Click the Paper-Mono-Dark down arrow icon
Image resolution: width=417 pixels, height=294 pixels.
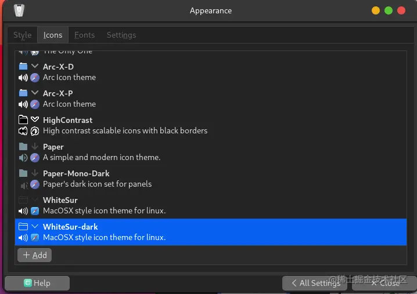click(x=35, y=173)
